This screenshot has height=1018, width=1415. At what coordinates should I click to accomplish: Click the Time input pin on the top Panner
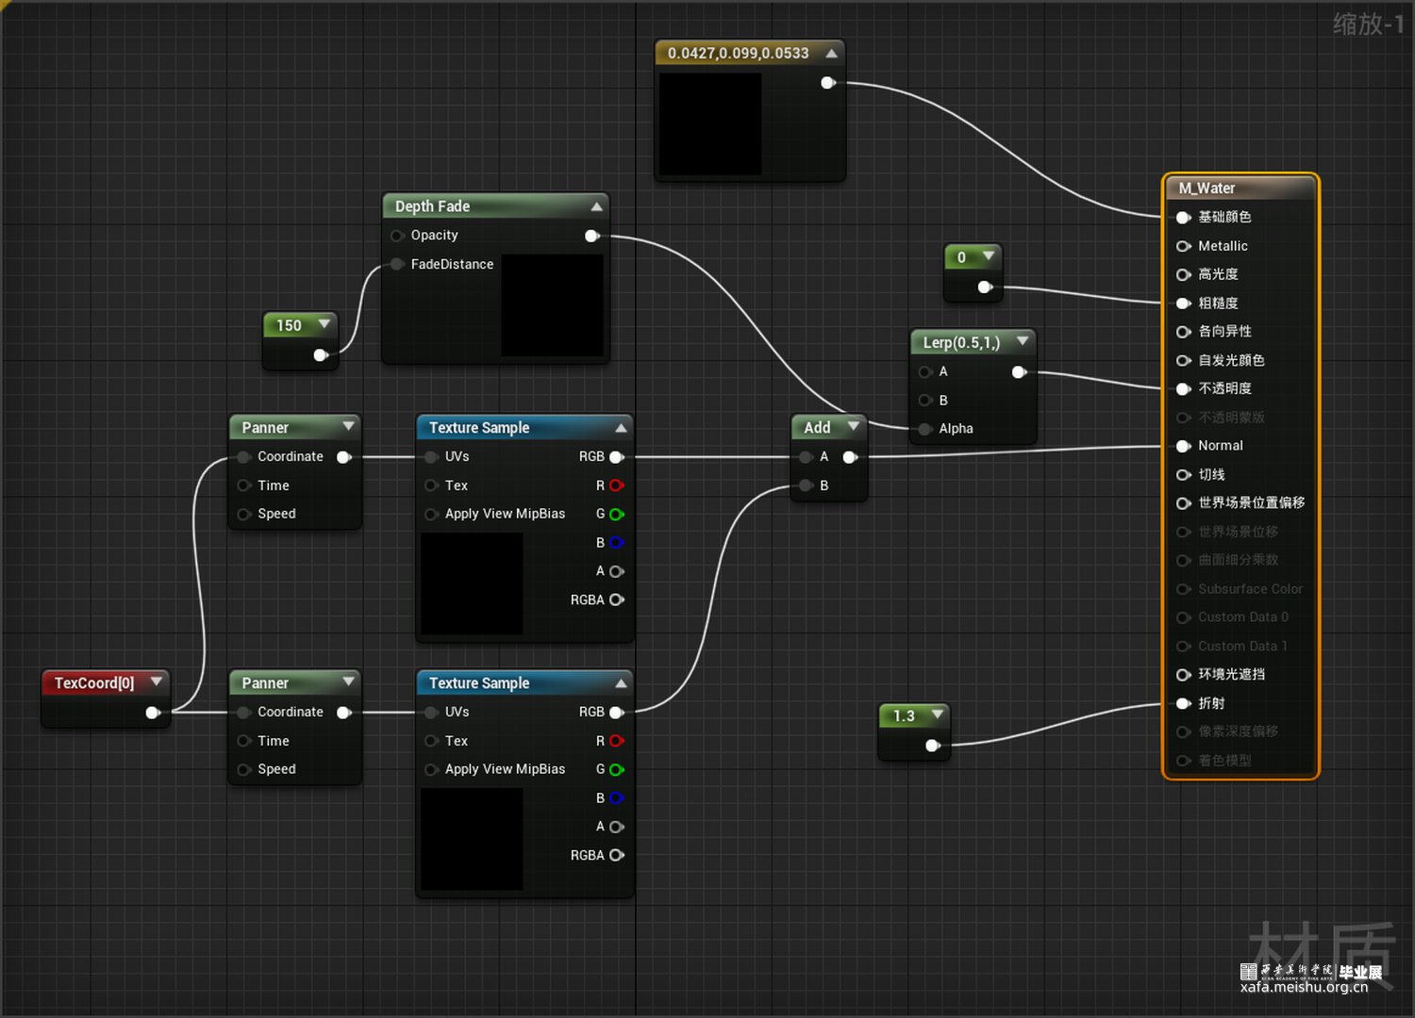click(244, 485)
